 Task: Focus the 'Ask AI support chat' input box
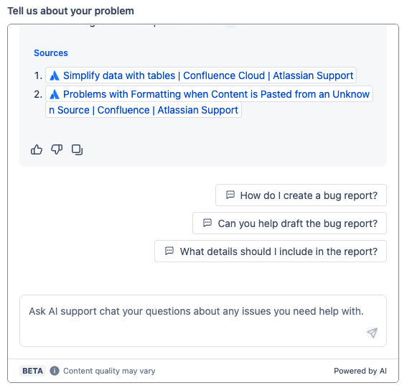click(x=203, y=320)
